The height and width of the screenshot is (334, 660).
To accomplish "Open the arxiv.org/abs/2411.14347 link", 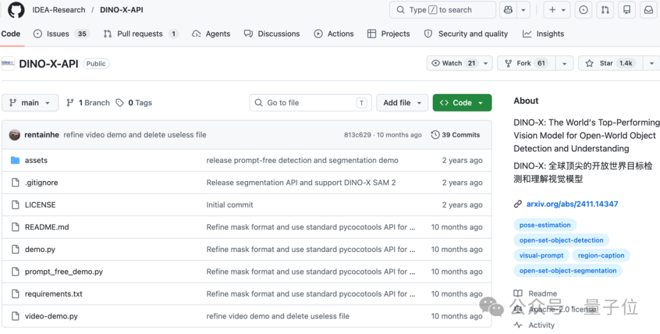I will [572, 204].
